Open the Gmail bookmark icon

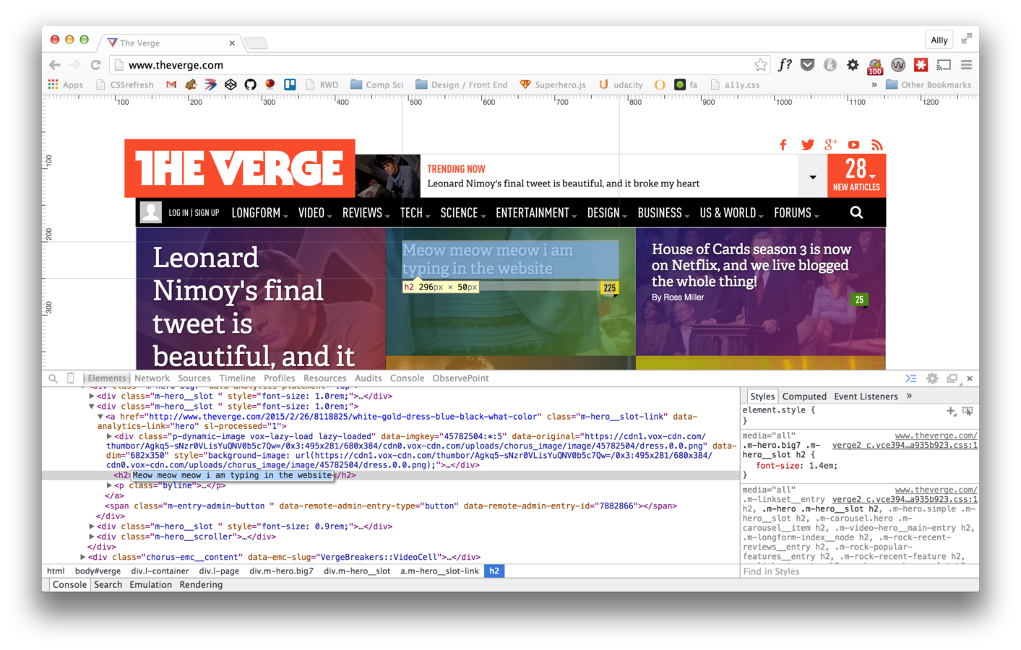click(x=171, y=84)
